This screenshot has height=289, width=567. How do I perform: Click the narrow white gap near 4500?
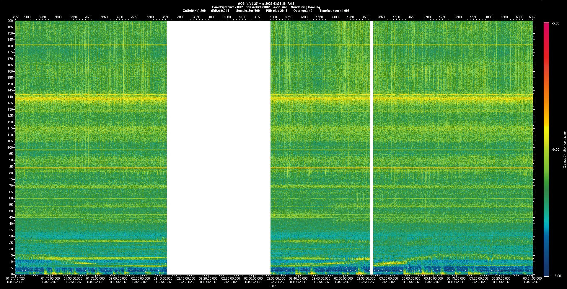click(372, 147)
